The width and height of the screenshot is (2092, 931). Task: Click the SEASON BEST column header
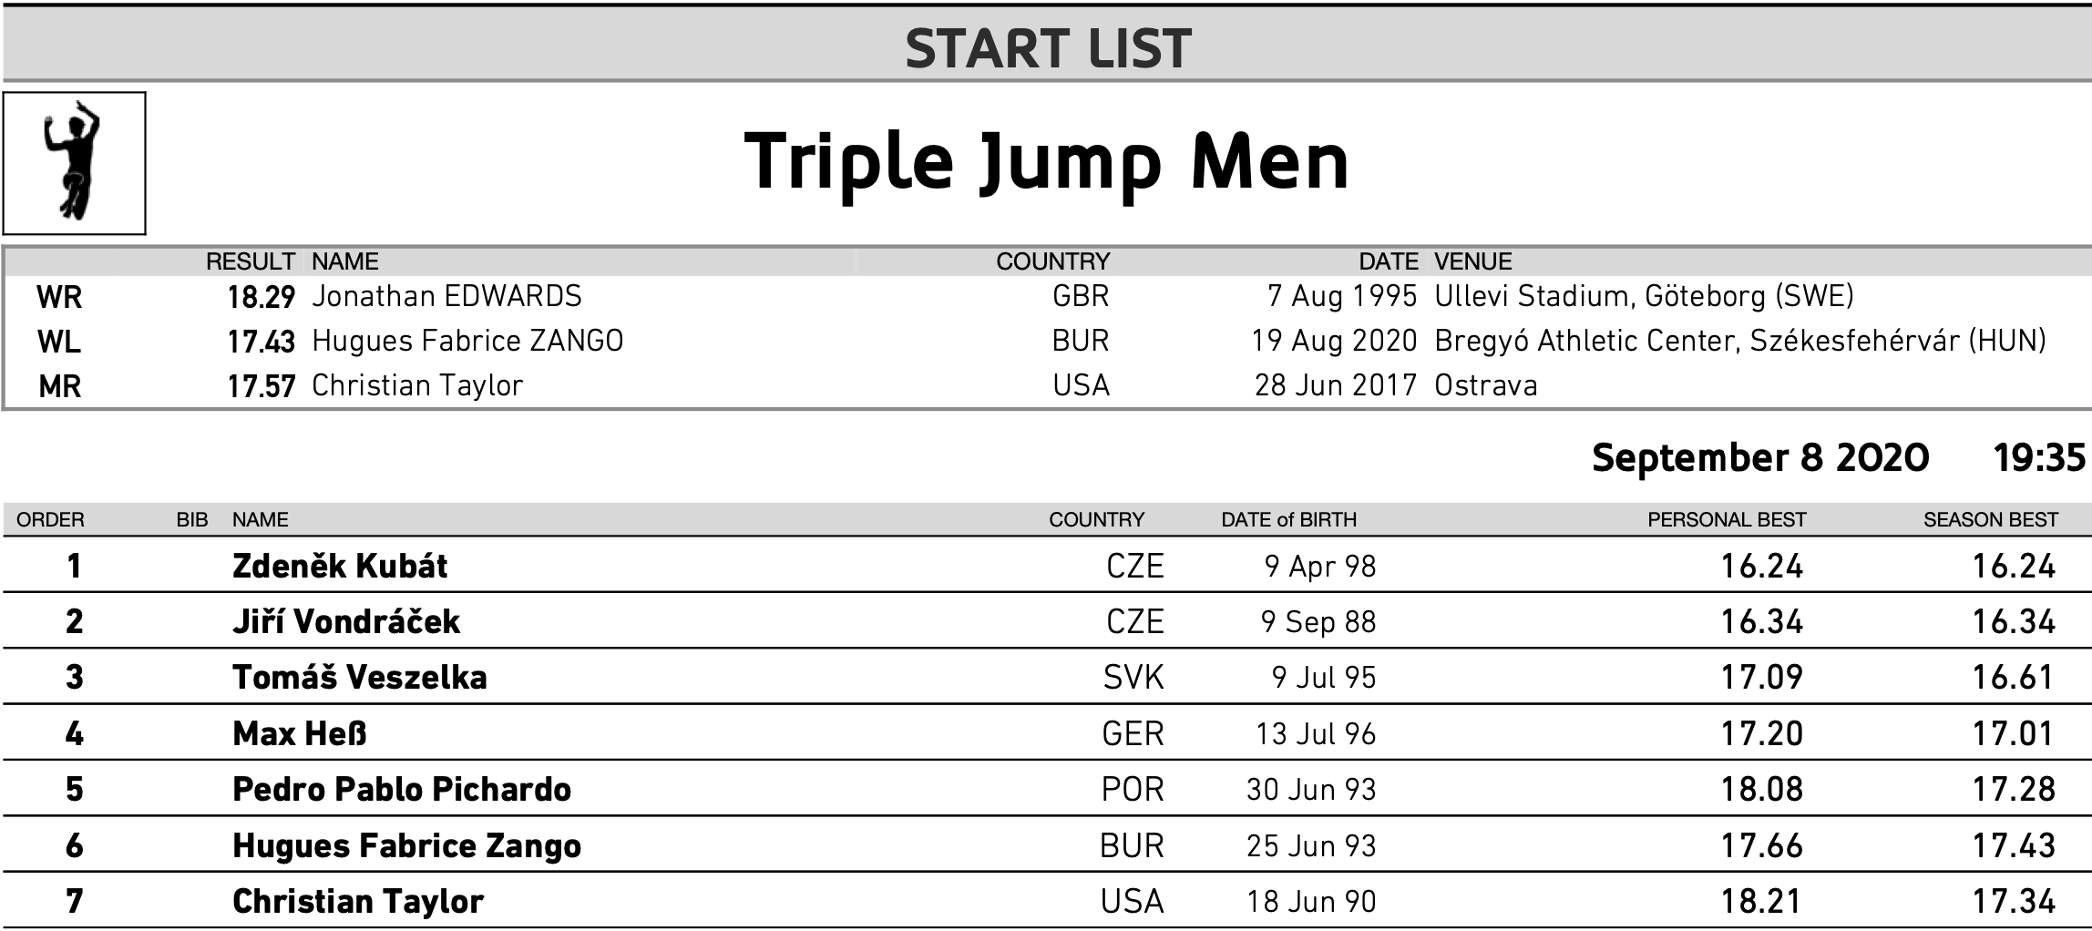click(x=1991, y=519)
